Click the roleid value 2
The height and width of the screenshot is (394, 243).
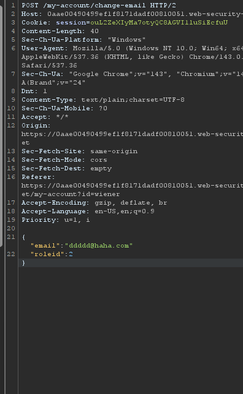tap(71, 254)
